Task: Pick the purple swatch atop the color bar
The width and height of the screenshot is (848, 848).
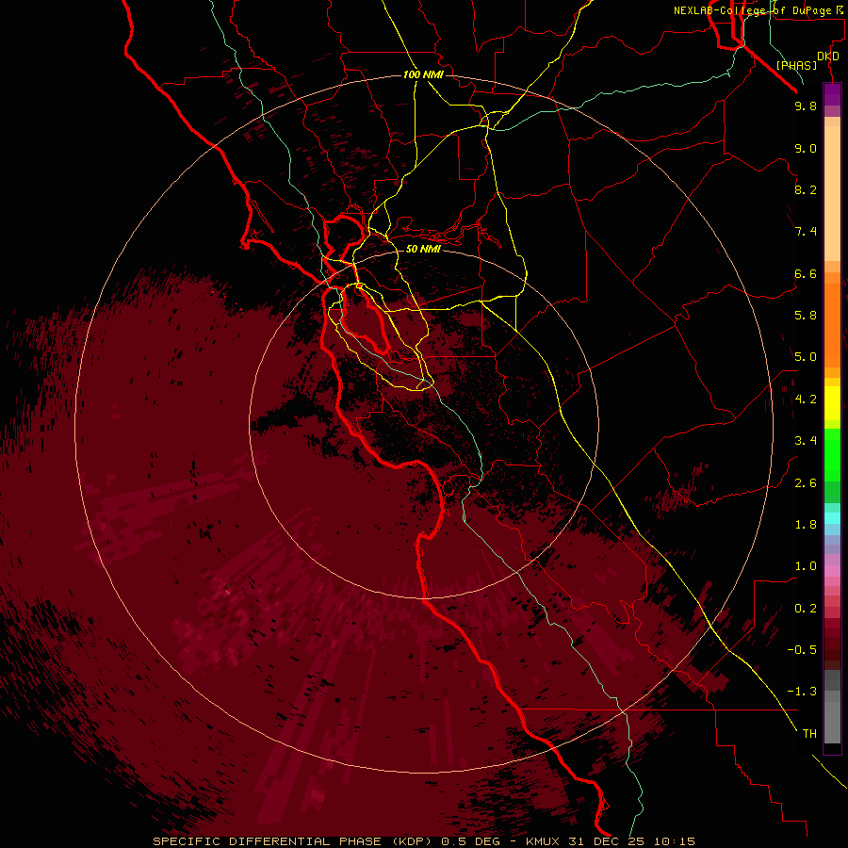Action: tap(832, 94)
